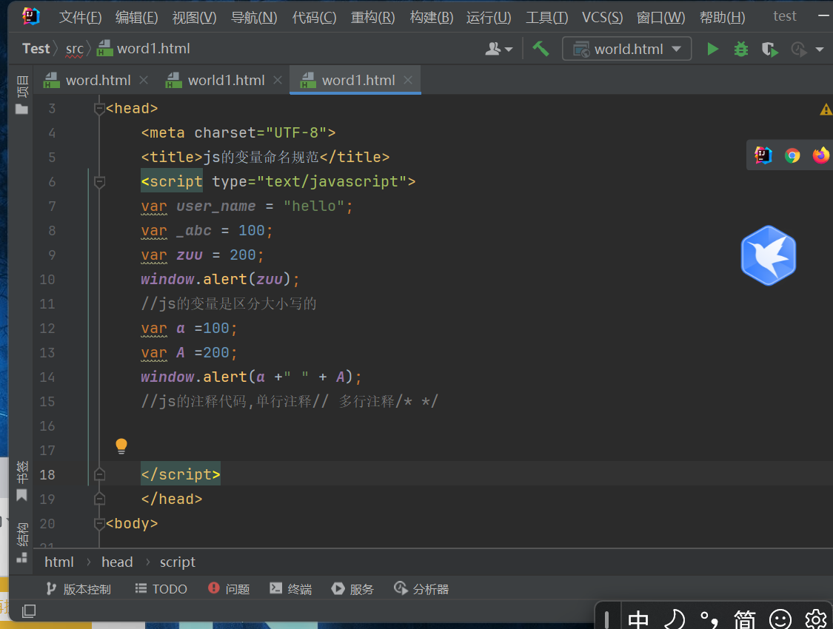
Task: Open the 视图(V) menu
Action: pyautogui.click(x=195, y=18)
